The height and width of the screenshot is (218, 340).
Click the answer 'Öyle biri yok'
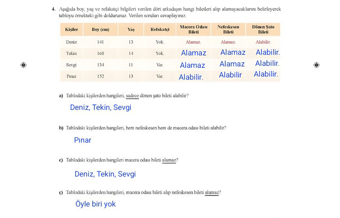coord(96,204)
